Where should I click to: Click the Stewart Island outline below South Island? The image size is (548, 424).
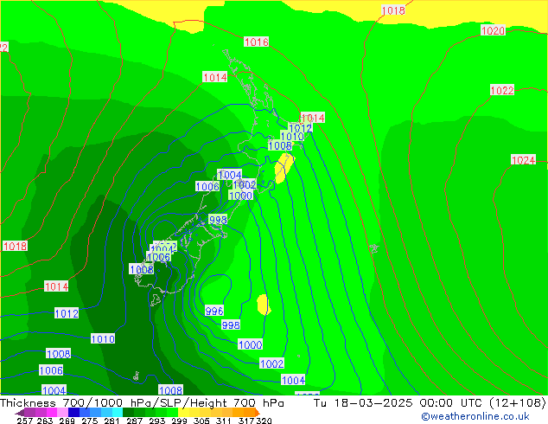coord(156,300)
